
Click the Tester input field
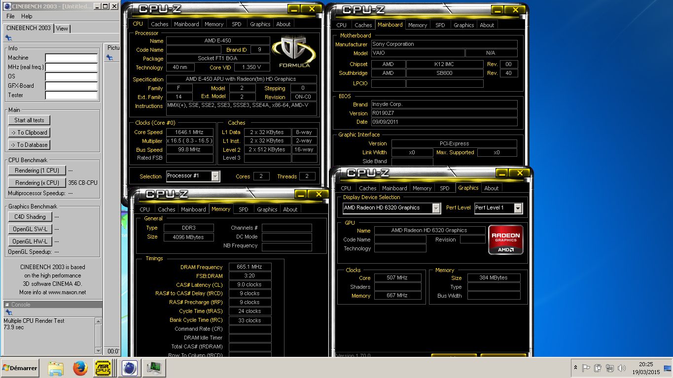(71, 96)
